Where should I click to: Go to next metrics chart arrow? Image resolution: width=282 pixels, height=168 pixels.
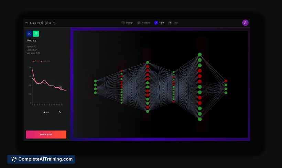click(x=60, y=112)
